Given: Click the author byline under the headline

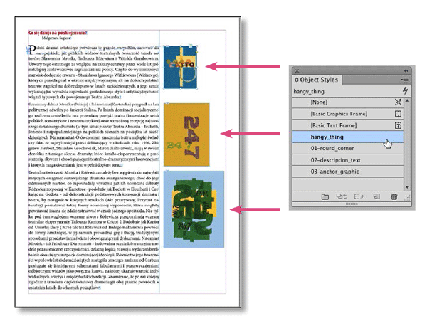Looking at the screenshot, I should coord(56,38).
